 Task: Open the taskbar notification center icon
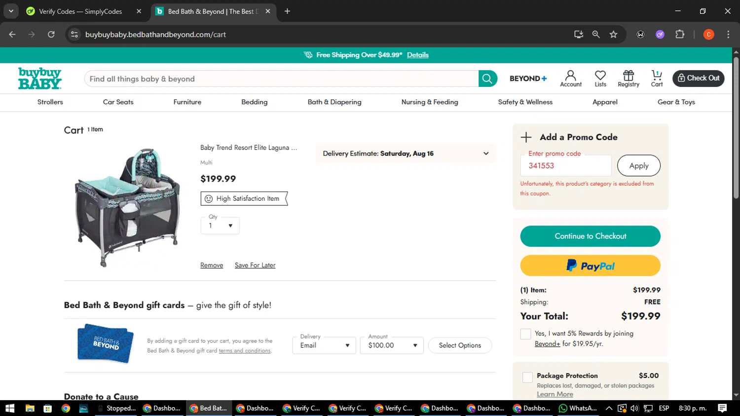722,408
